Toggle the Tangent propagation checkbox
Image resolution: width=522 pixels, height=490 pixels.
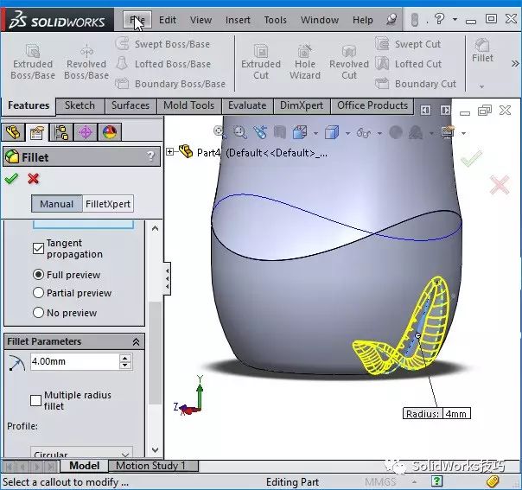38,248
